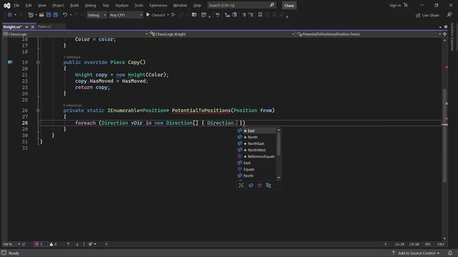Collapse the PotentialToPositions method at line 26

point(38,111)
